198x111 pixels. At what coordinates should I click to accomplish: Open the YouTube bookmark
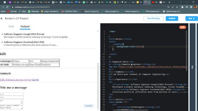tap(12, 11)
